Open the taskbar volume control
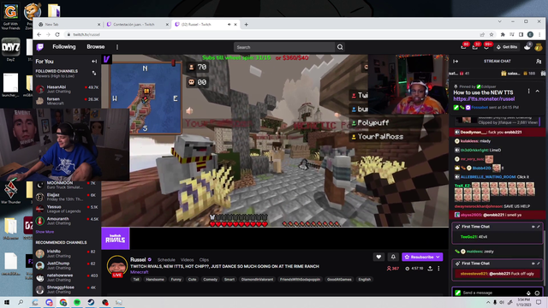Image resolution: width=548 pixels, height=308 pixels. 502,302
